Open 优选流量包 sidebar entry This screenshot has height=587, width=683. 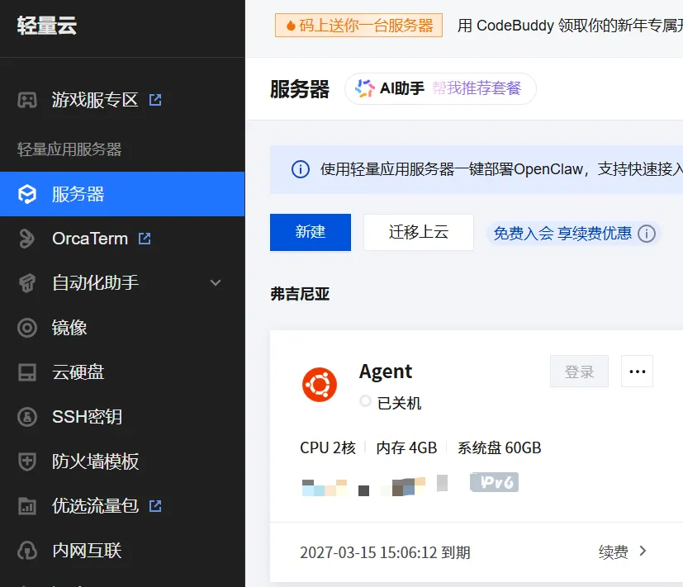point(95,506)
